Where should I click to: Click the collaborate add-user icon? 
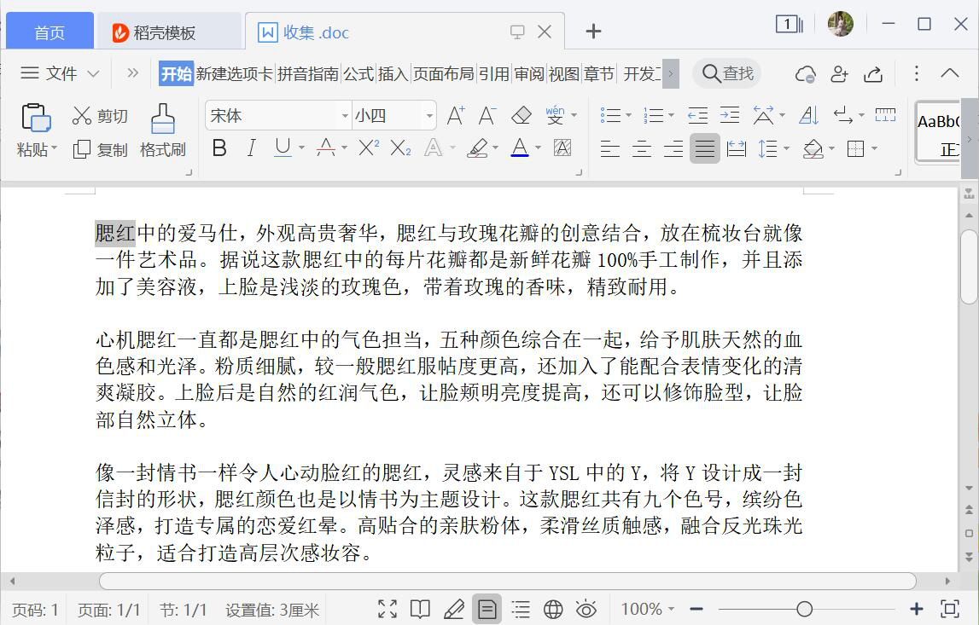[x=839, y=74]
